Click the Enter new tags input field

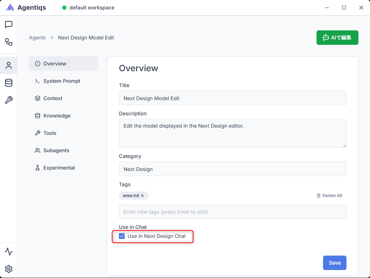pyautogui.click(x=232, y=211)
